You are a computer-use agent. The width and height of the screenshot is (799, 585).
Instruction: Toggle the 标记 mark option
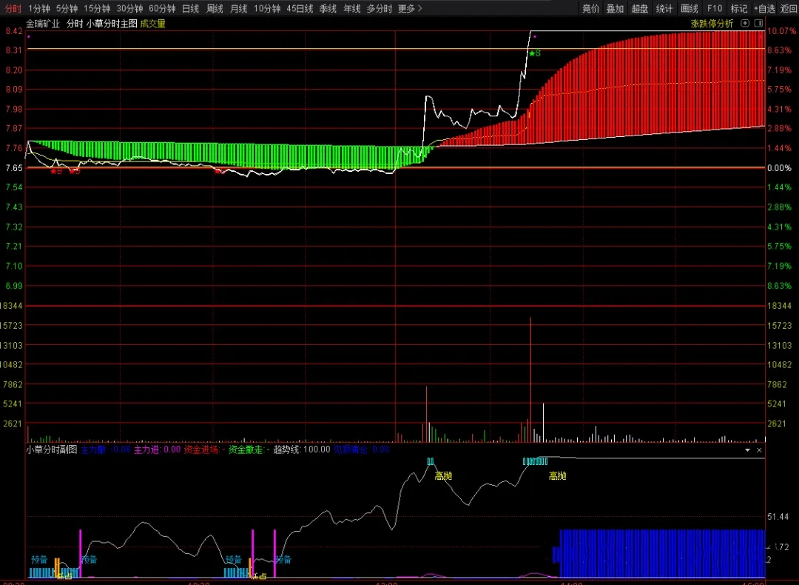[739, 9]
